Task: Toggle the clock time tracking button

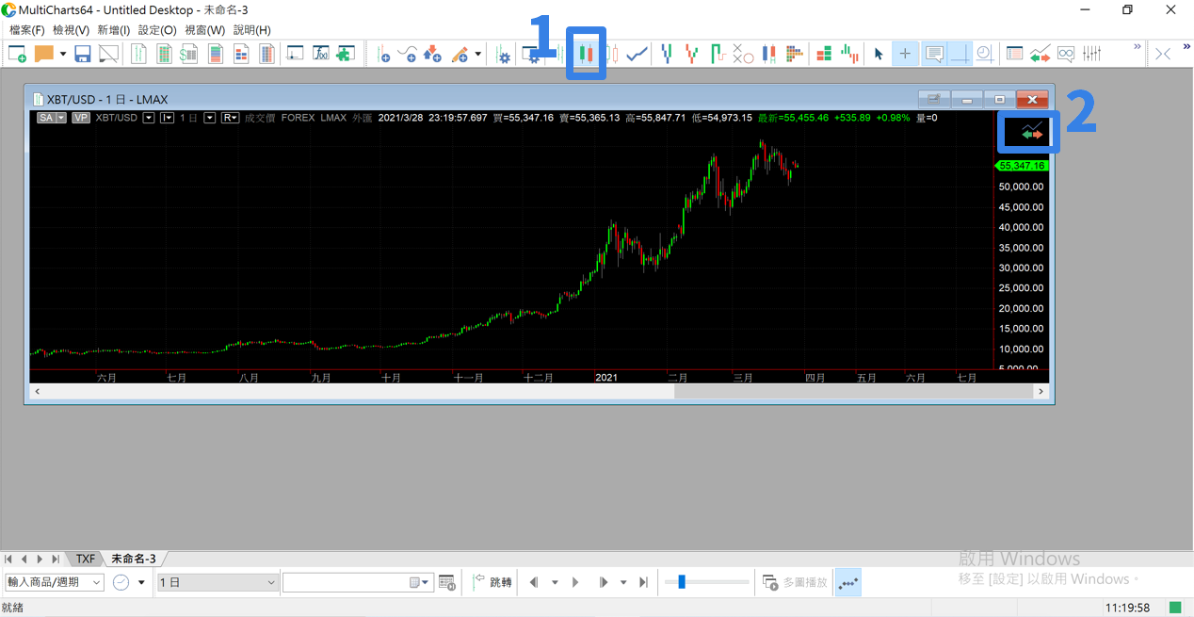Action: [984, 54]
